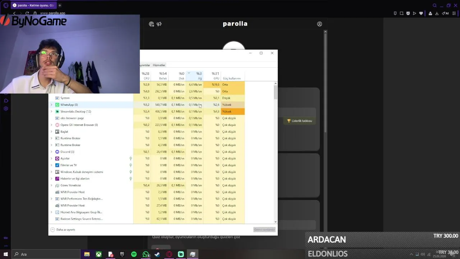Screen dimensions: 460x259
Task: Click the snapshot capture icon in browser toolbar
Action: point(402,13)
